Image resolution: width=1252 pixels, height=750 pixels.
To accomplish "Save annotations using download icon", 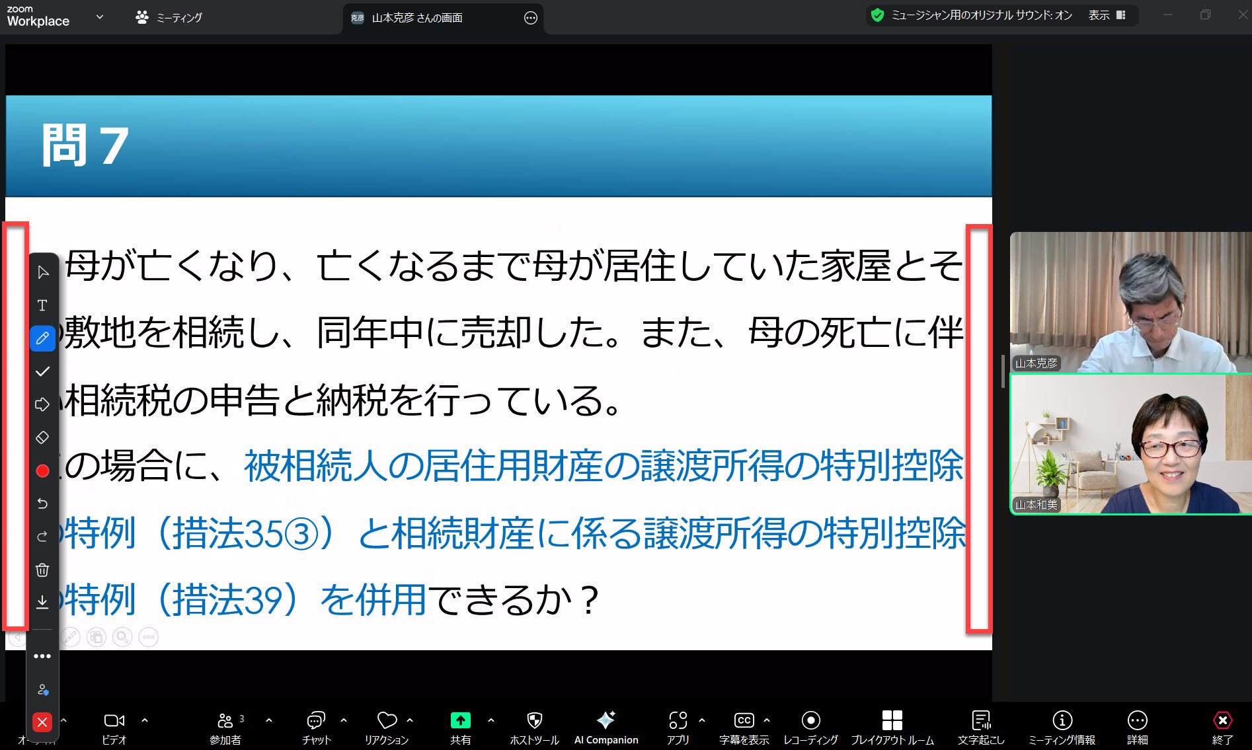I will click(x=42, y=602).
